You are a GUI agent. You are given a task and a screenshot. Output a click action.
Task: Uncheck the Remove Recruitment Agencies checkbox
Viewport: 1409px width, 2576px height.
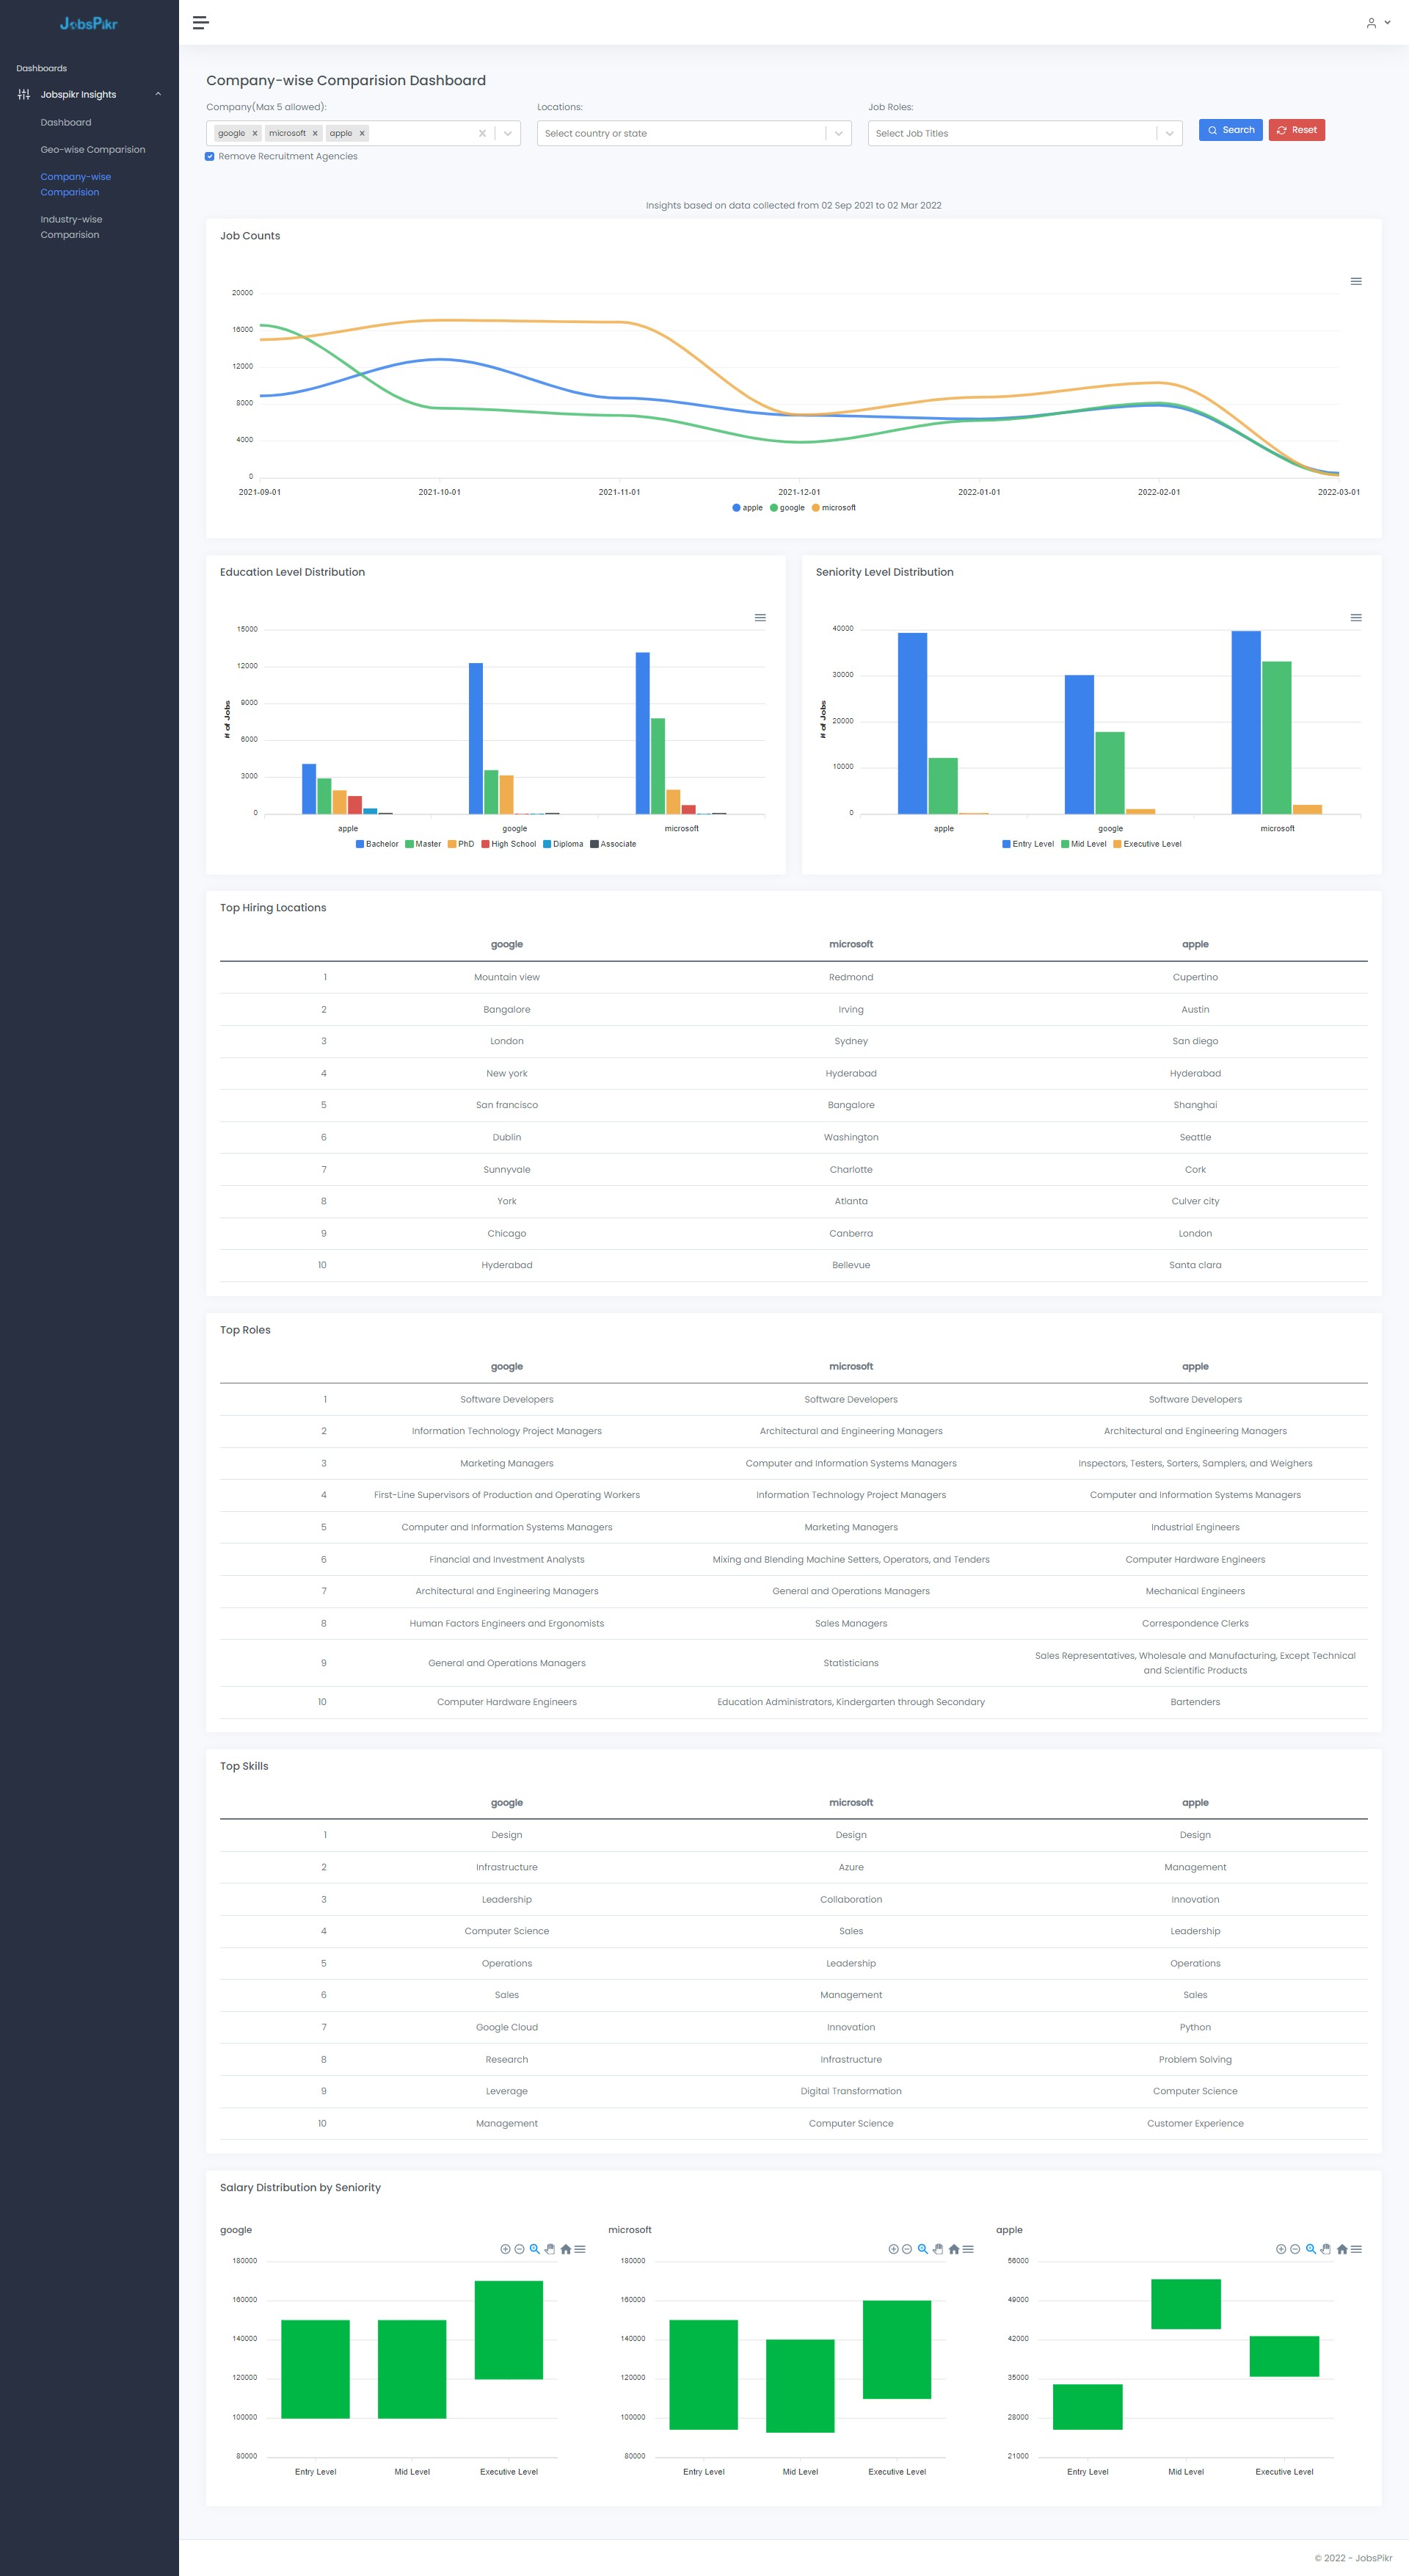(x=210, y=156)
